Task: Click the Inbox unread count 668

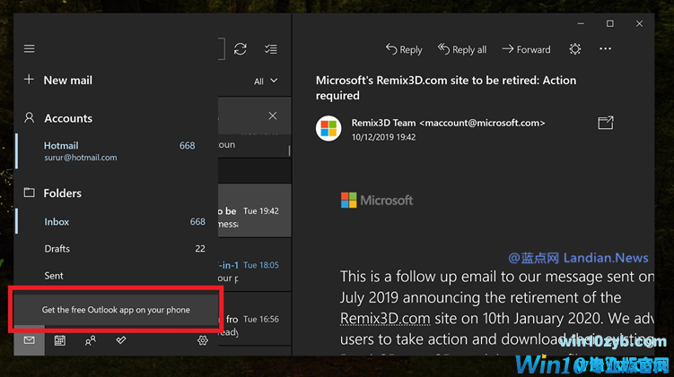Action: pos(197,222)
